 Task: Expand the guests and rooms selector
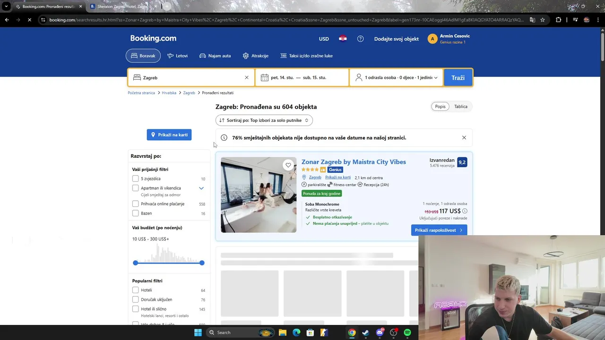pyautogui.click(x=396, y=77)
